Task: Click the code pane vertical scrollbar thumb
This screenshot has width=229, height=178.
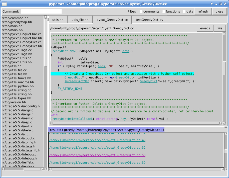Action: point(224,68)
